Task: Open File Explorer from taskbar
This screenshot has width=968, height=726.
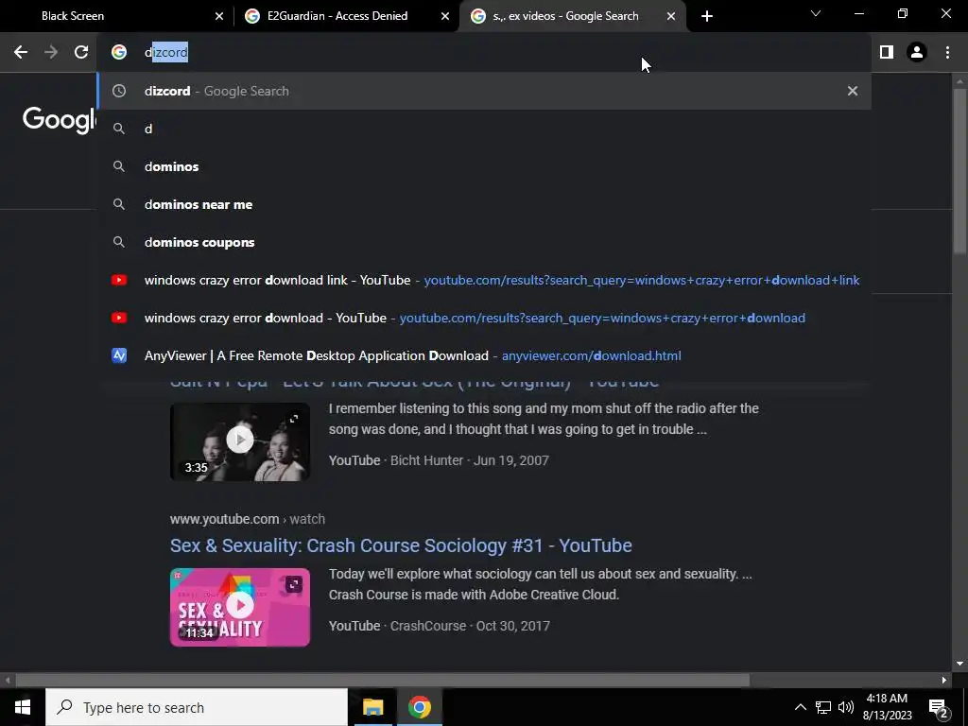Action: click(372, 707)
